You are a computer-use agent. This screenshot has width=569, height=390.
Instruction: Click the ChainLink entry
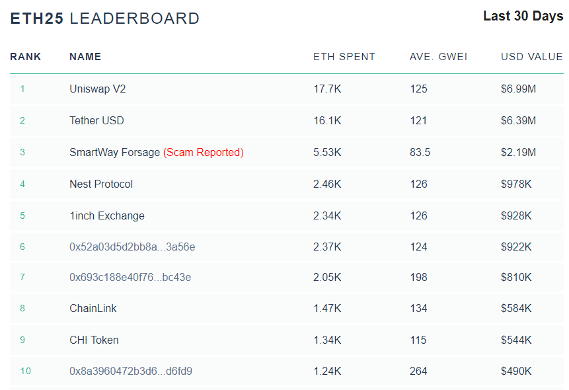93,308
